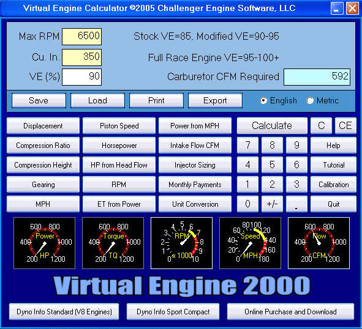Click the +/- sign toggle key
Viewport: 362px width, 329px height.
click(272, 204)
